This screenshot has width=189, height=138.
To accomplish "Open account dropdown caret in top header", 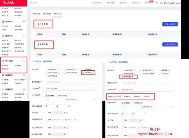I will [157, 3].
